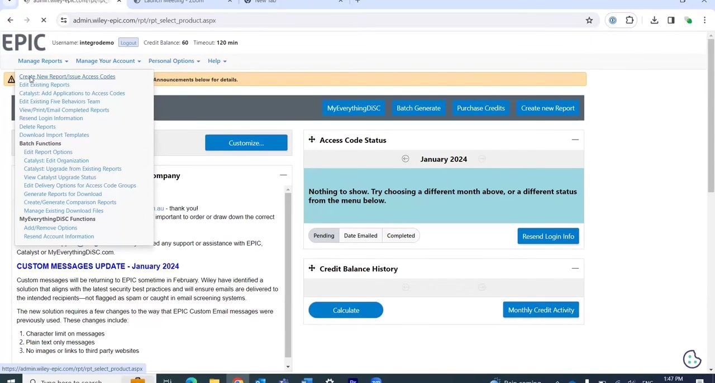The image size is (715, 383).
Task: Go to the month after January 2024
Action: tap(482, 159)
